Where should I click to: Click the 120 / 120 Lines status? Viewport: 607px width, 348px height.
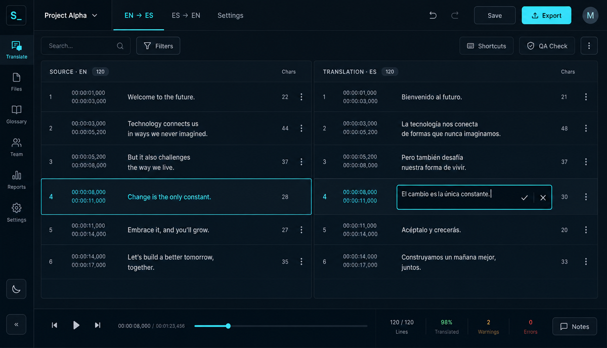tap(402, 327)
